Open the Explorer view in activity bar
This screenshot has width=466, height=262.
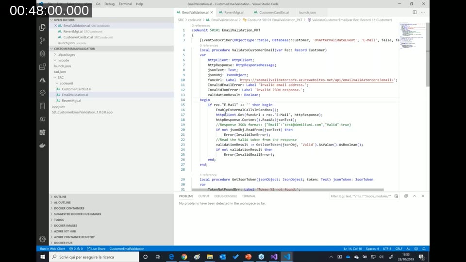[x=43, y=27]
